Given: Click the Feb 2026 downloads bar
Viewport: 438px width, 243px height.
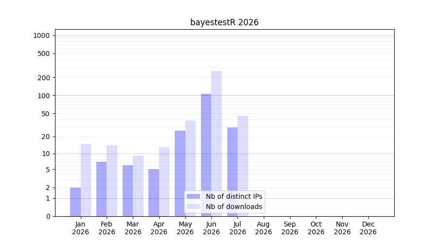Looking at the screenshot, I should coord(112,181).
